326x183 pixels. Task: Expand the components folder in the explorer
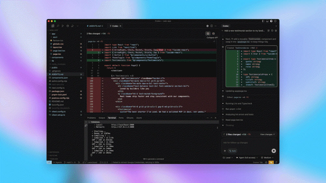(57, 57)
